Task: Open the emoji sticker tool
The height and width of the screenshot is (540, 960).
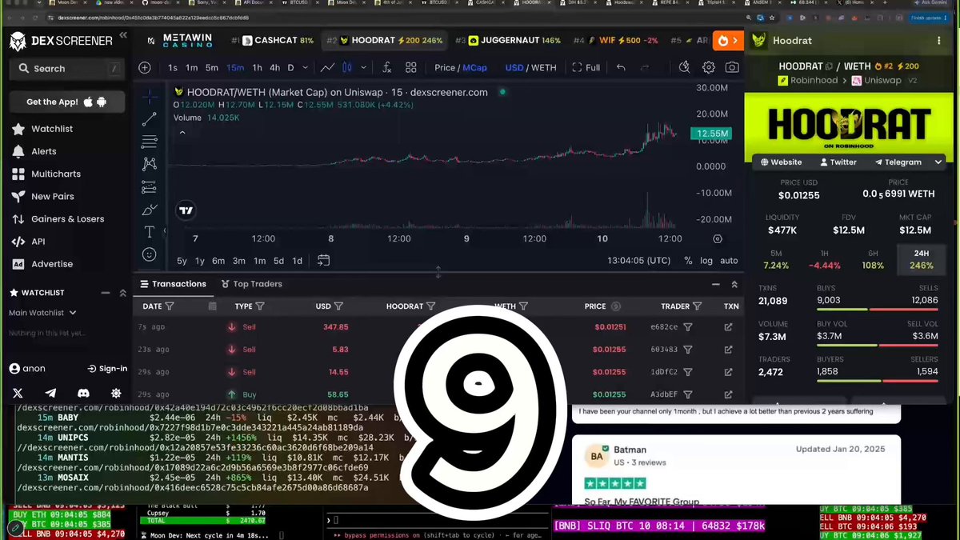Action: (150, 254)
